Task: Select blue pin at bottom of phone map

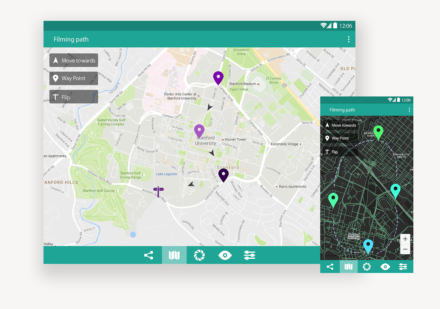Action: [x=368, y=247]
